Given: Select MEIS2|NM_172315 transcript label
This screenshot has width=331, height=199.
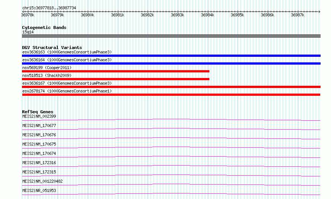Looking at the screenshot, I should [39, 172].
